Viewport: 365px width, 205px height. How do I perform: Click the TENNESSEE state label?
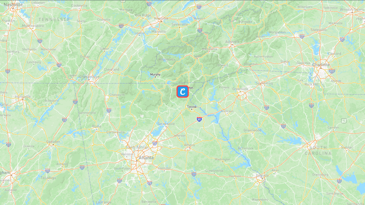tap(54, 19)
